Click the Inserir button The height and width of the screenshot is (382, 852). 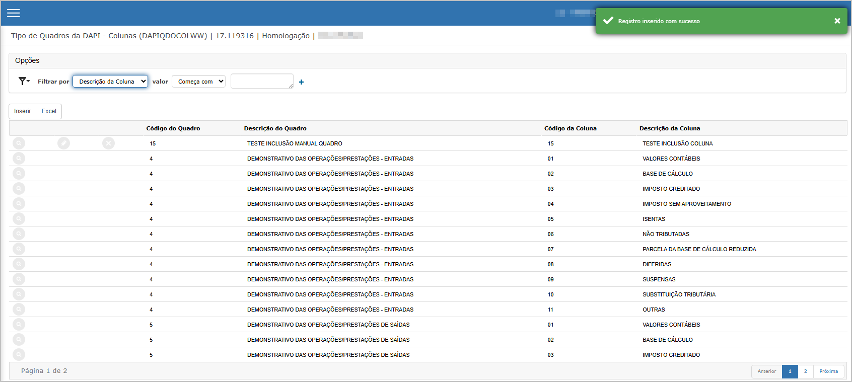pyautogui.click(x=23, y=111)
